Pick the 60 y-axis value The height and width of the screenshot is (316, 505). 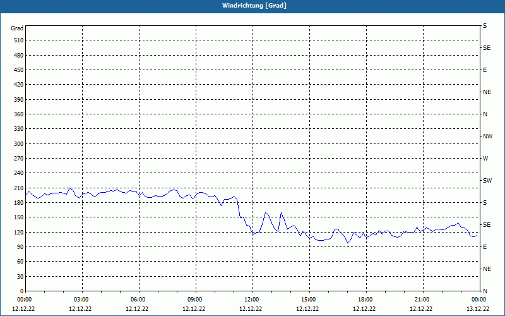(x=20, y=262)
